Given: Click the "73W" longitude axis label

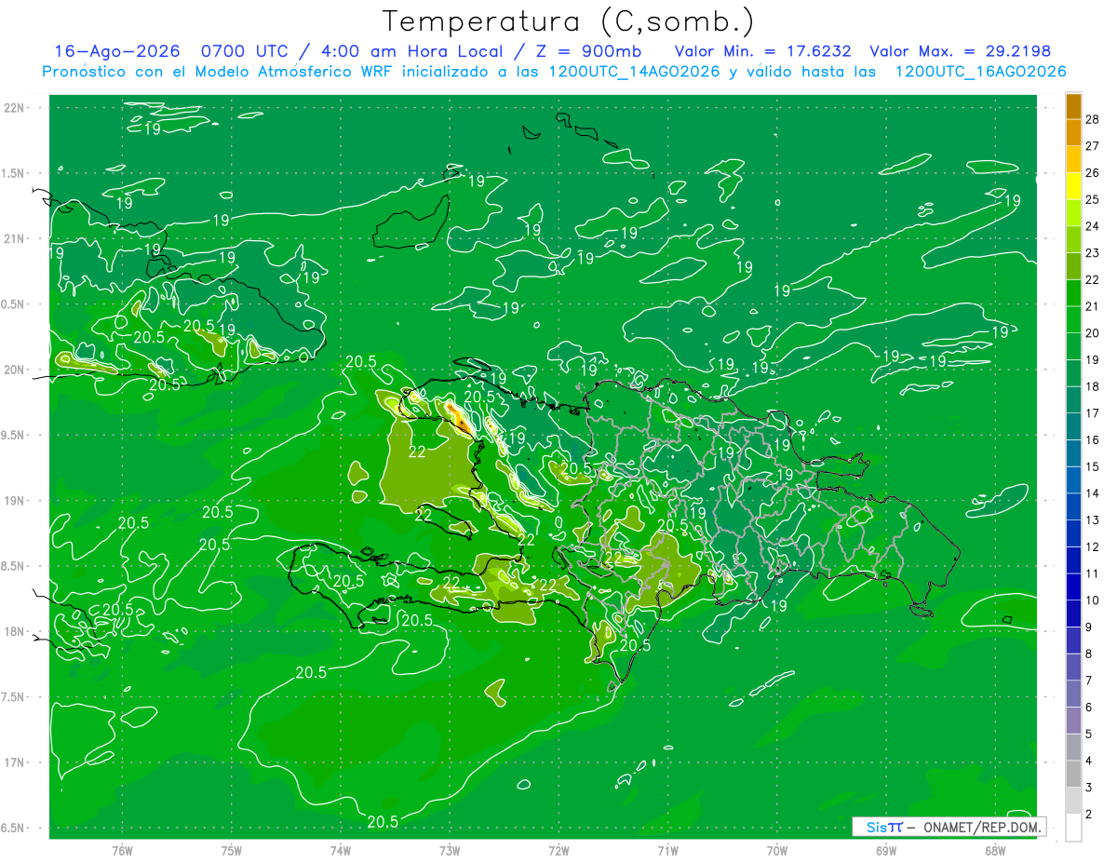Looking at the screenshot, I should [x=450, y=850].
